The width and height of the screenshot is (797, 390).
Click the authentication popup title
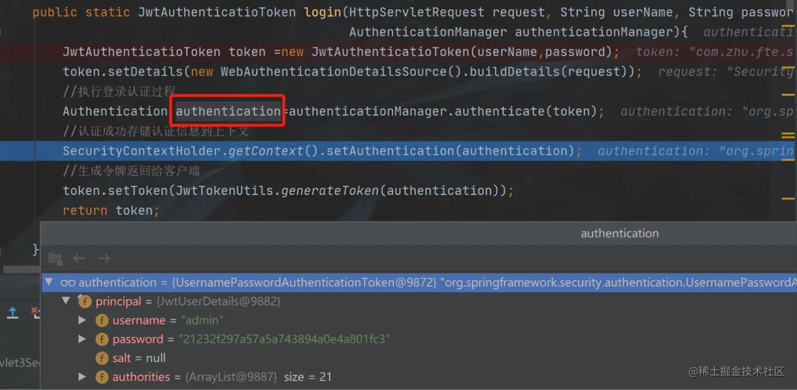[x=619, y=234]
